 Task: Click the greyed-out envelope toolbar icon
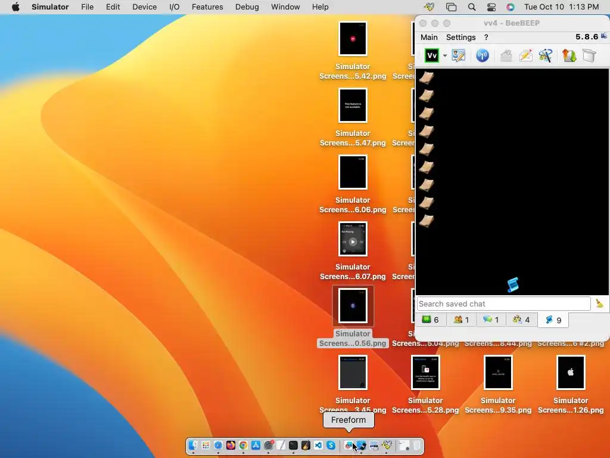(506, 55)
